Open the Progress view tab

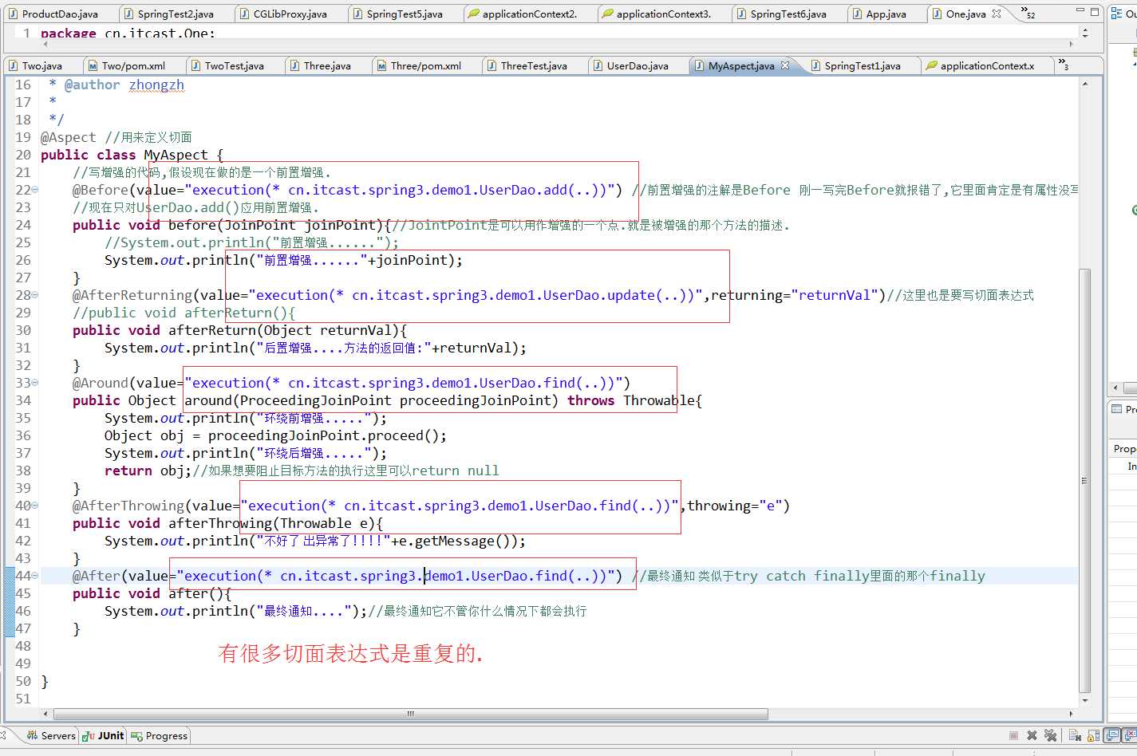[x=160, y=735]
